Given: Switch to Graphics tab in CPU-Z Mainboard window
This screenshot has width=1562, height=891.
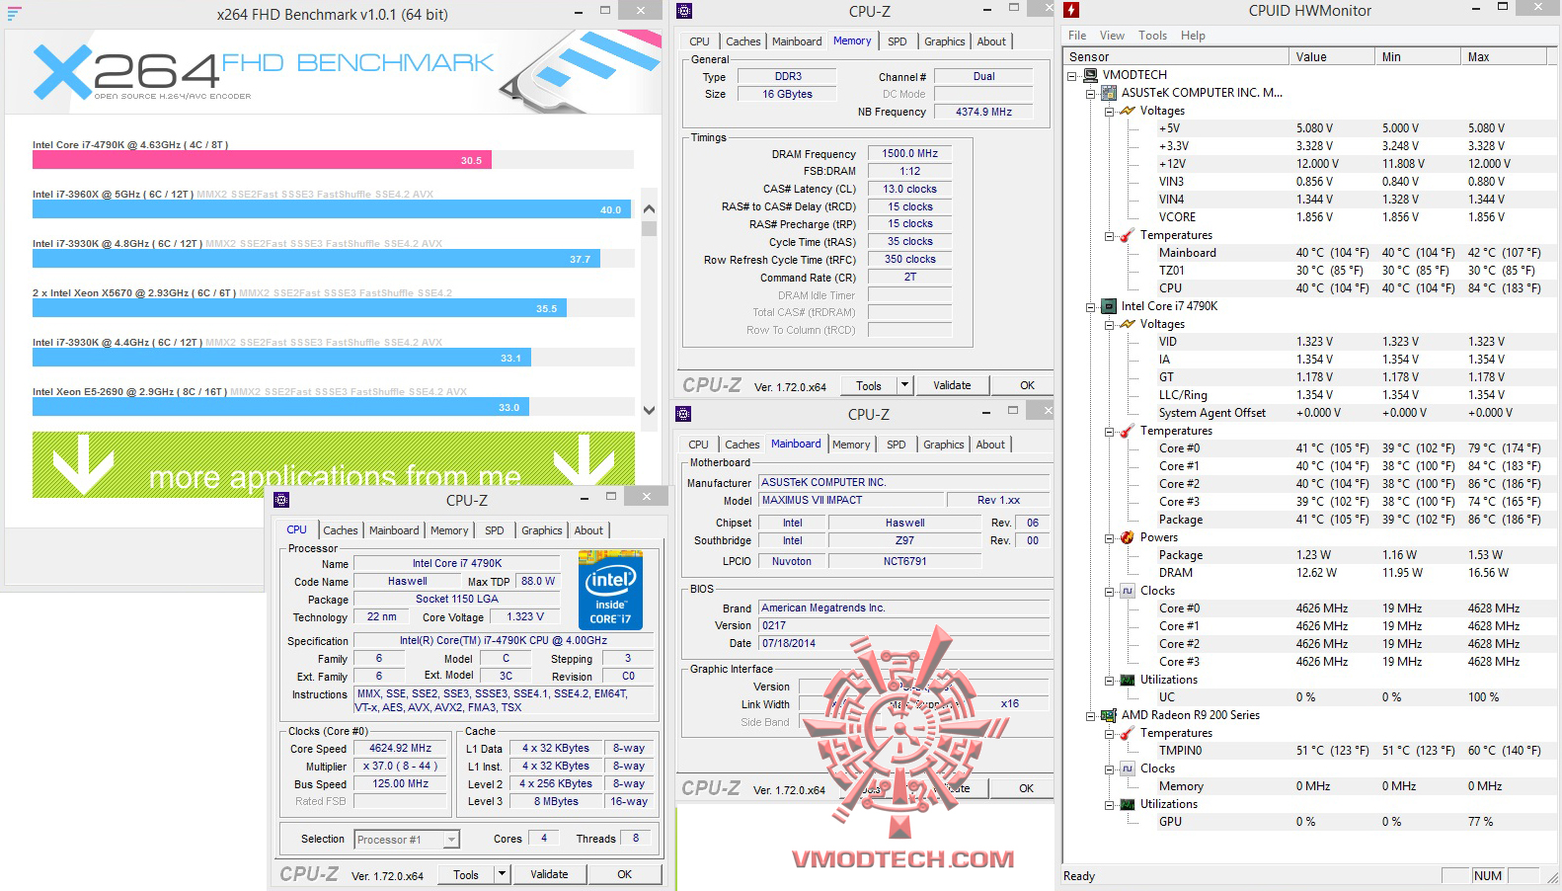Looking at the screenshot, I should click(943, 445).
